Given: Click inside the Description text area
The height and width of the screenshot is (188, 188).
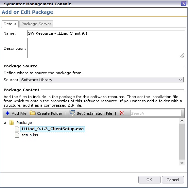Looking at the screenshot, I should pos(106,48).
